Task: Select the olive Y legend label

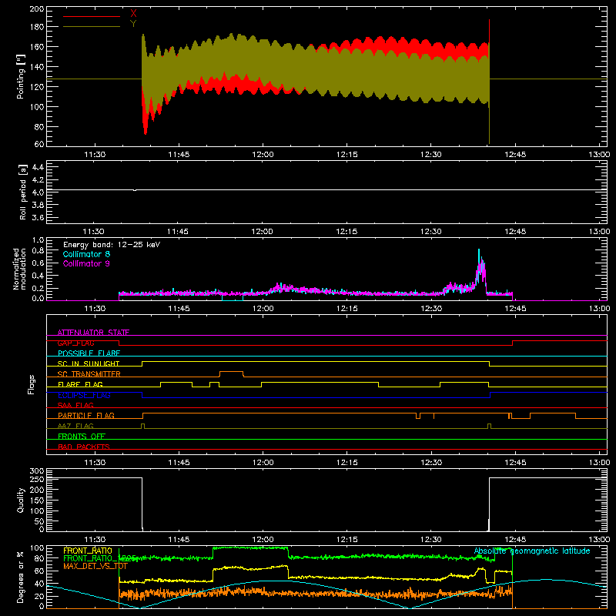Action: 133,24
